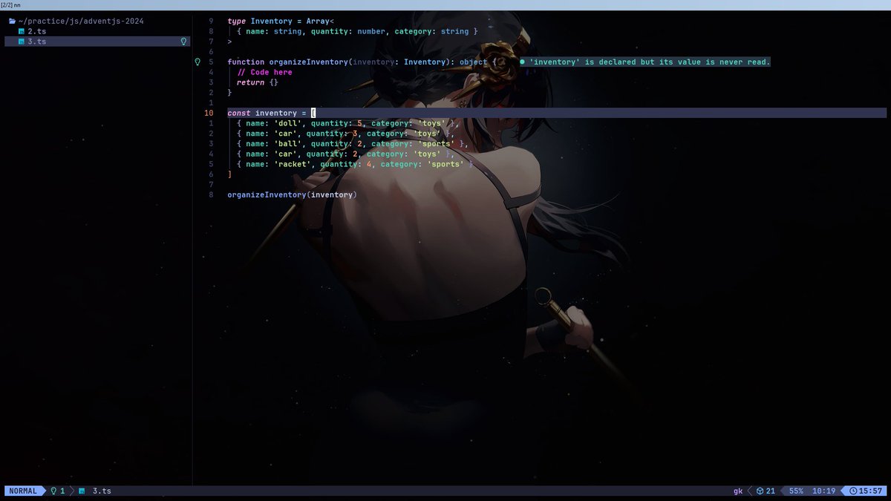Collapse the ~/practice/js/adventjs-2024 folder
The image size is (891, 501).
click(x=80, y=21)
